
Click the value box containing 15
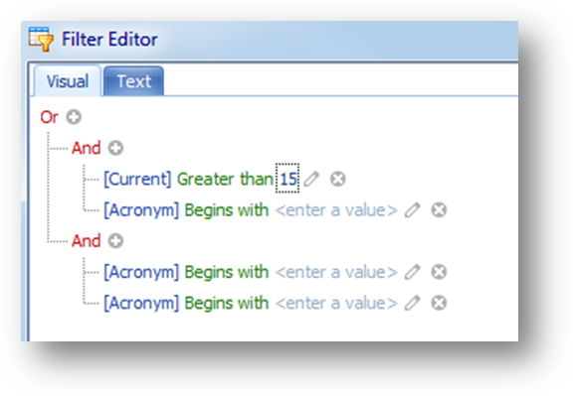[287, 179]
